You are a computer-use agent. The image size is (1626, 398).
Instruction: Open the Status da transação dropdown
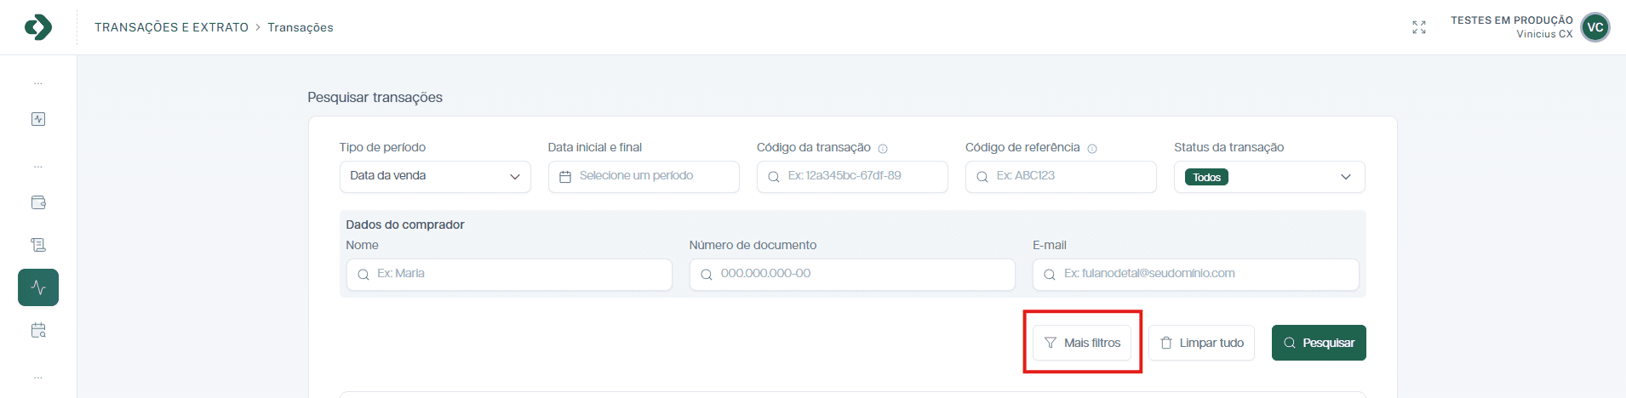pyautogui.click(x=1268, y=177)
